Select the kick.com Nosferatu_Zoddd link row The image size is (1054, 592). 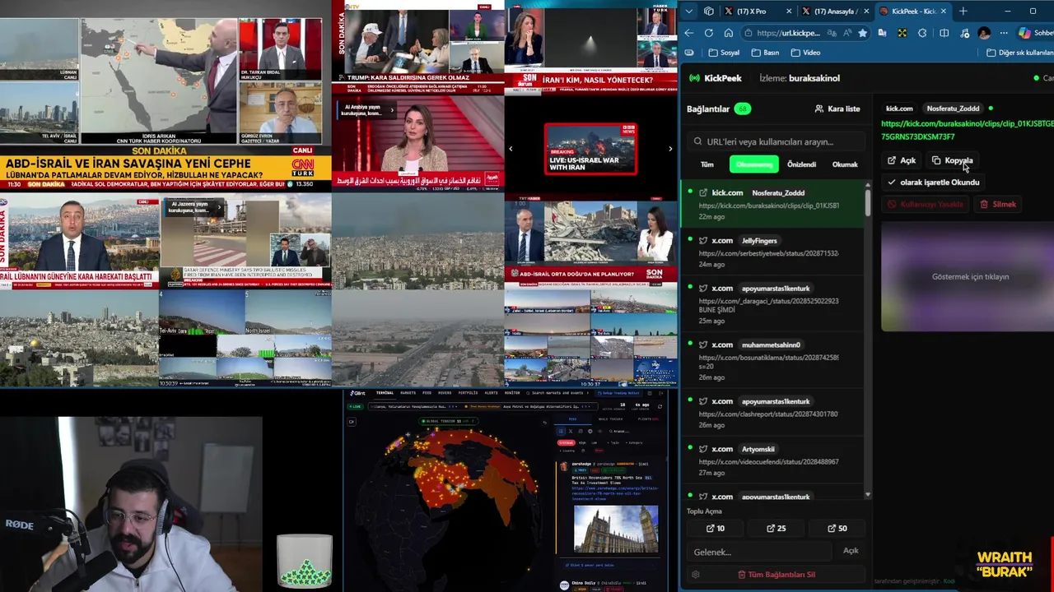772,204
